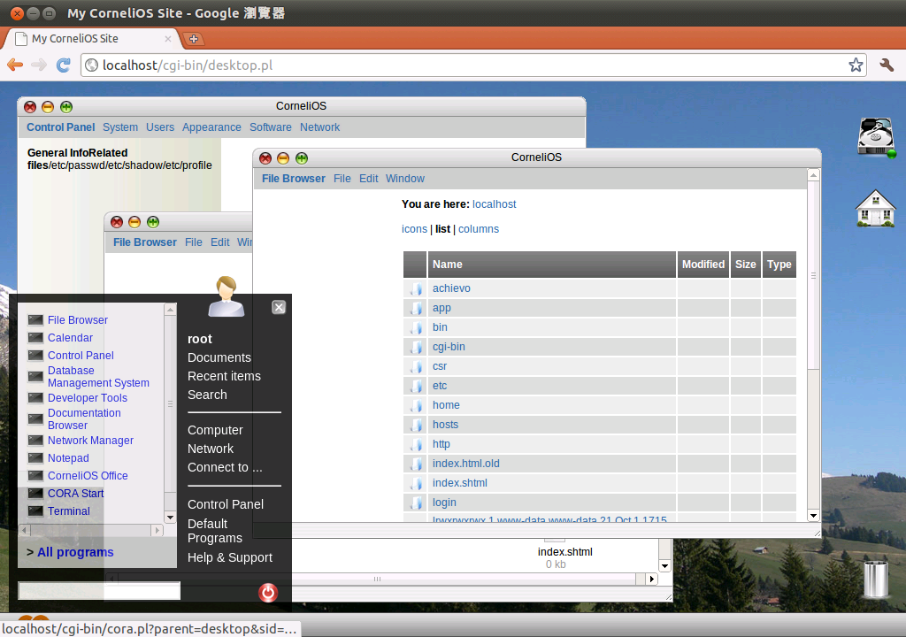Click front File Browser scroll up arrow

pos(813,175)
